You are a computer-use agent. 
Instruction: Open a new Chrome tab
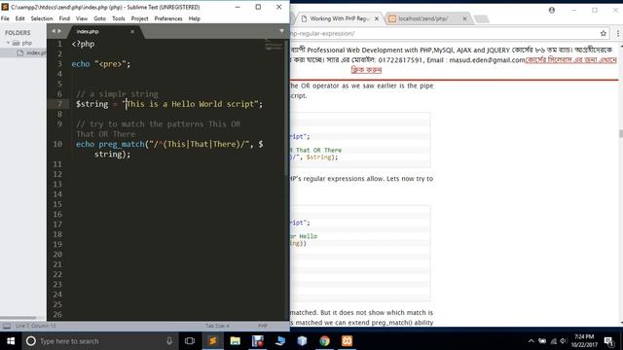(x=482, y=18)
